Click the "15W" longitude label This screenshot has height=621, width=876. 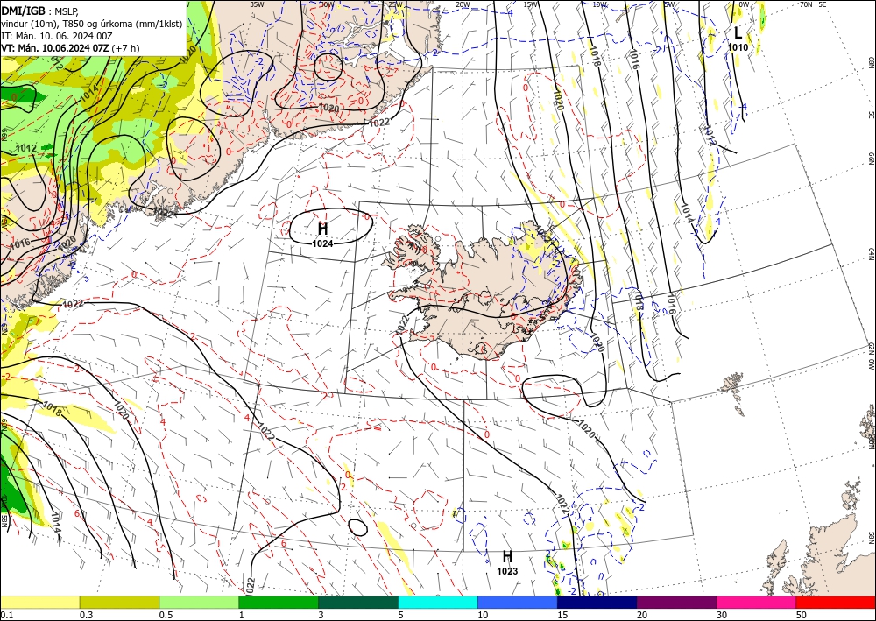click(531, 4)
